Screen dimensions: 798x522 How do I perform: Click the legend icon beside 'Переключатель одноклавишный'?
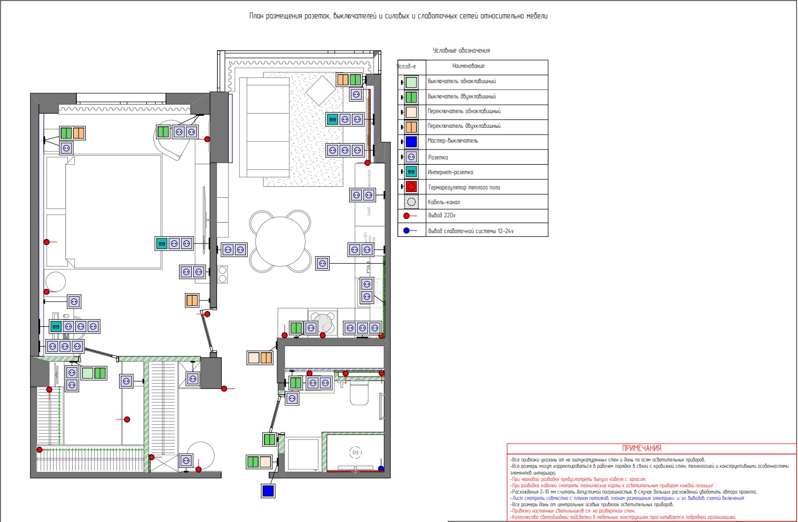click(x=411, y=112)
